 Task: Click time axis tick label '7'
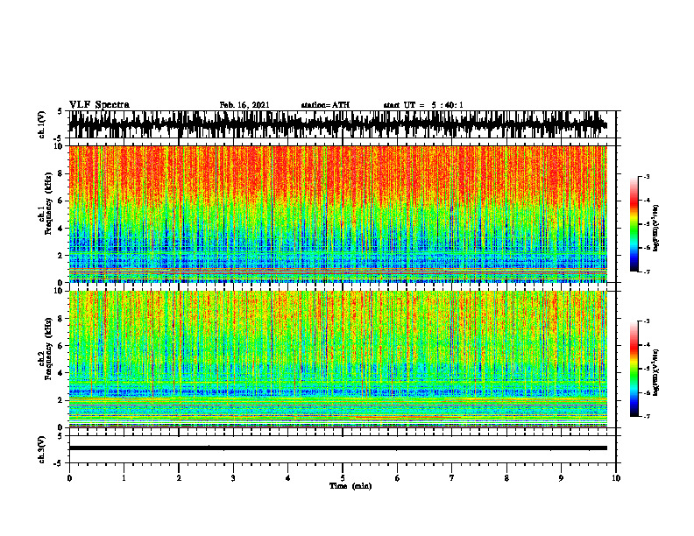coord(452,478)
